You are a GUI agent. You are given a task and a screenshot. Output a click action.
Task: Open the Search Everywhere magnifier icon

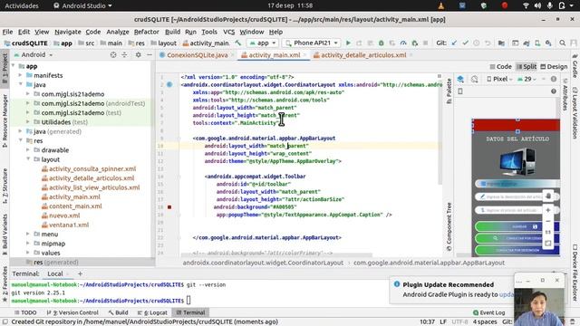pos(562,43)
